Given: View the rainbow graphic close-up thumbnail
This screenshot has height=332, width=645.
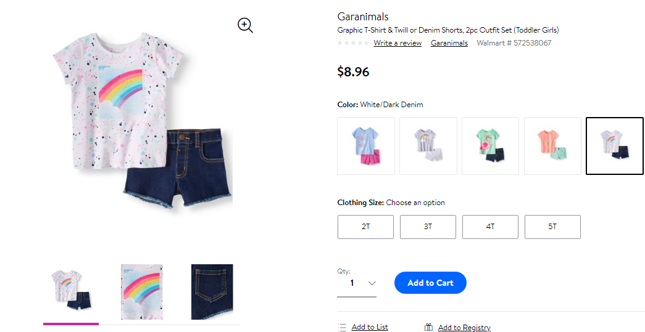Looking at the screenshot, I should [142, 292].
